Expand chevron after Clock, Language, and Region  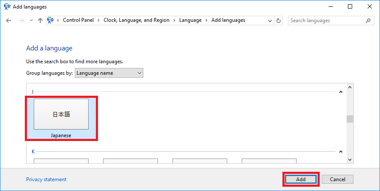click(174, 21)
